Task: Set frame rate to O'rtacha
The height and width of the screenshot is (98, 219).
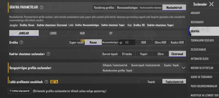Action: tap(127, 54)
